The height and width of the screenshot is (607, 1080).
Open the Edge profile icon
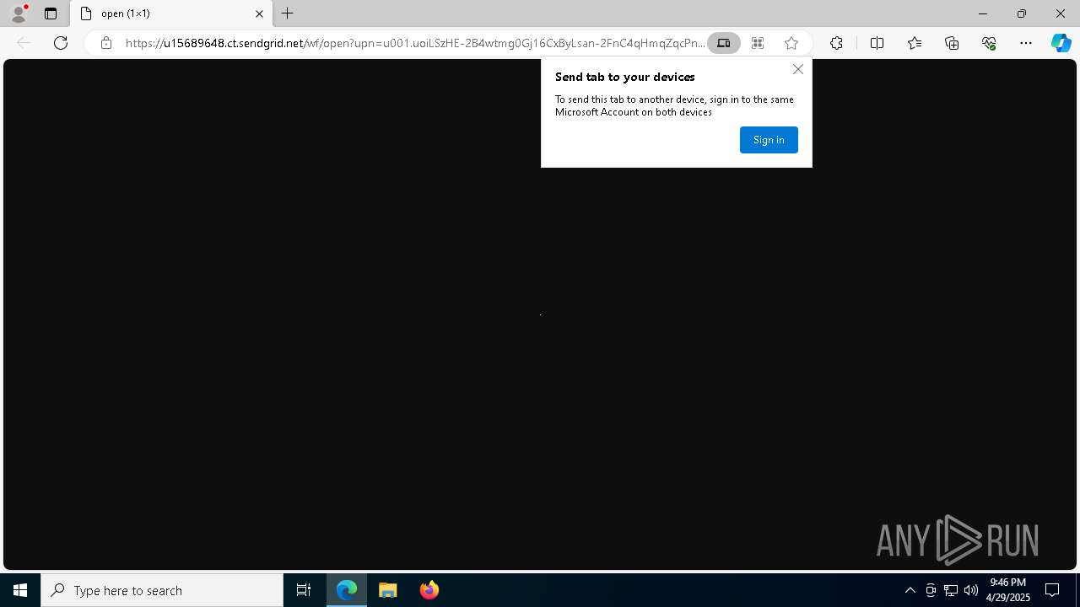pyautogui.click(x=19, y=13)
